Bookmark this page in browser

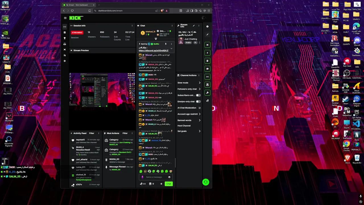[x=90, y=11]
